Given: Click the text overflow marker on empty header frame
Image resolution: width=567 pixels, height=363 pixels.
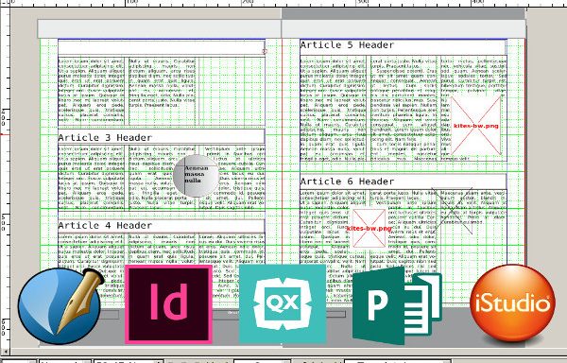Looking at the screenshot, I should [x=265, y=51].
